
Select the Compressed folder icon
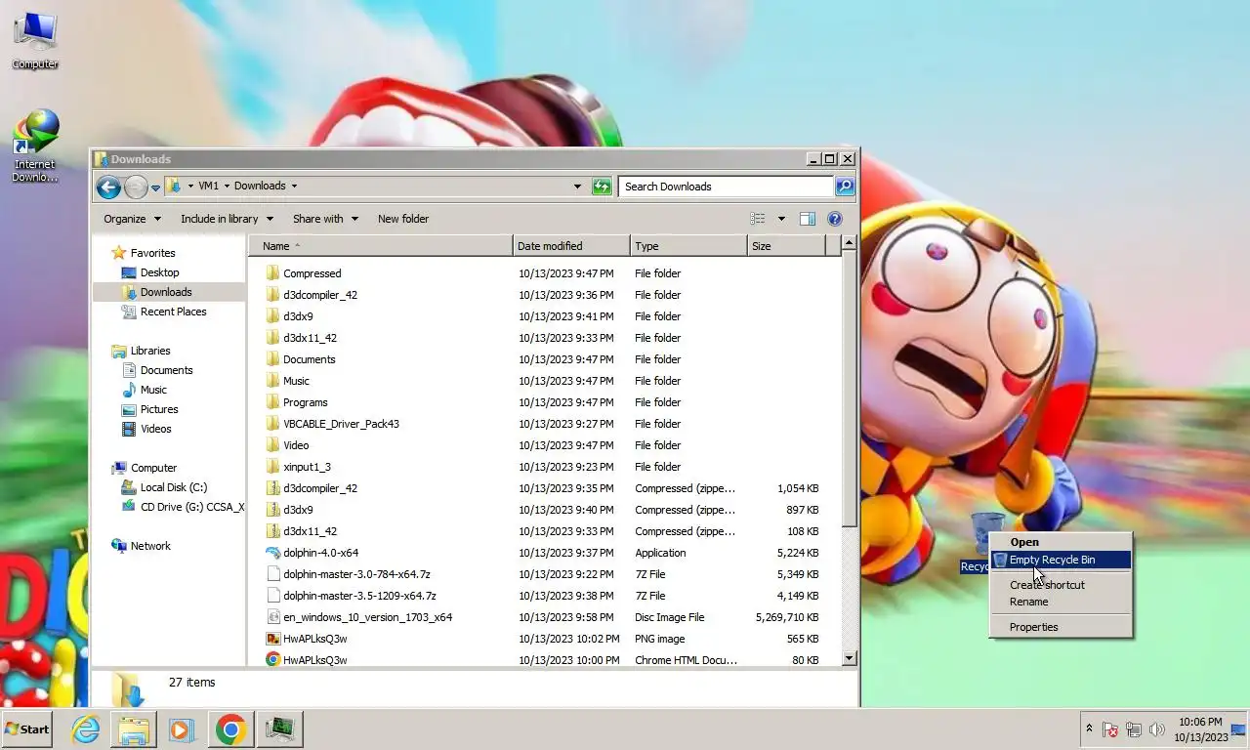273,273
